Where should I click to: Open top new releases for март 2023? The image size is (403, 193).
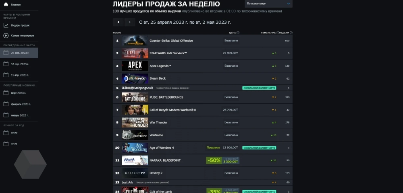[19, 93]
